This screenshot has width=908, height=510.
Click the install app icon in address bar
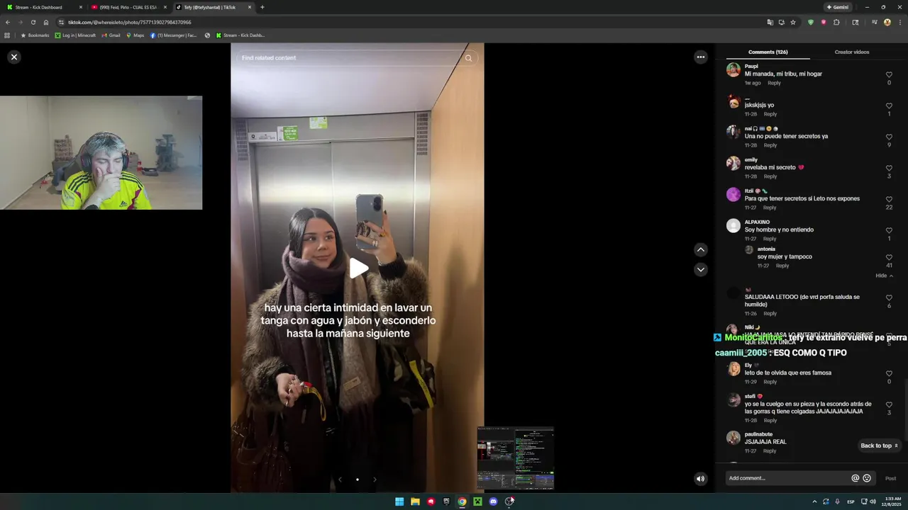tap(781, 22)
